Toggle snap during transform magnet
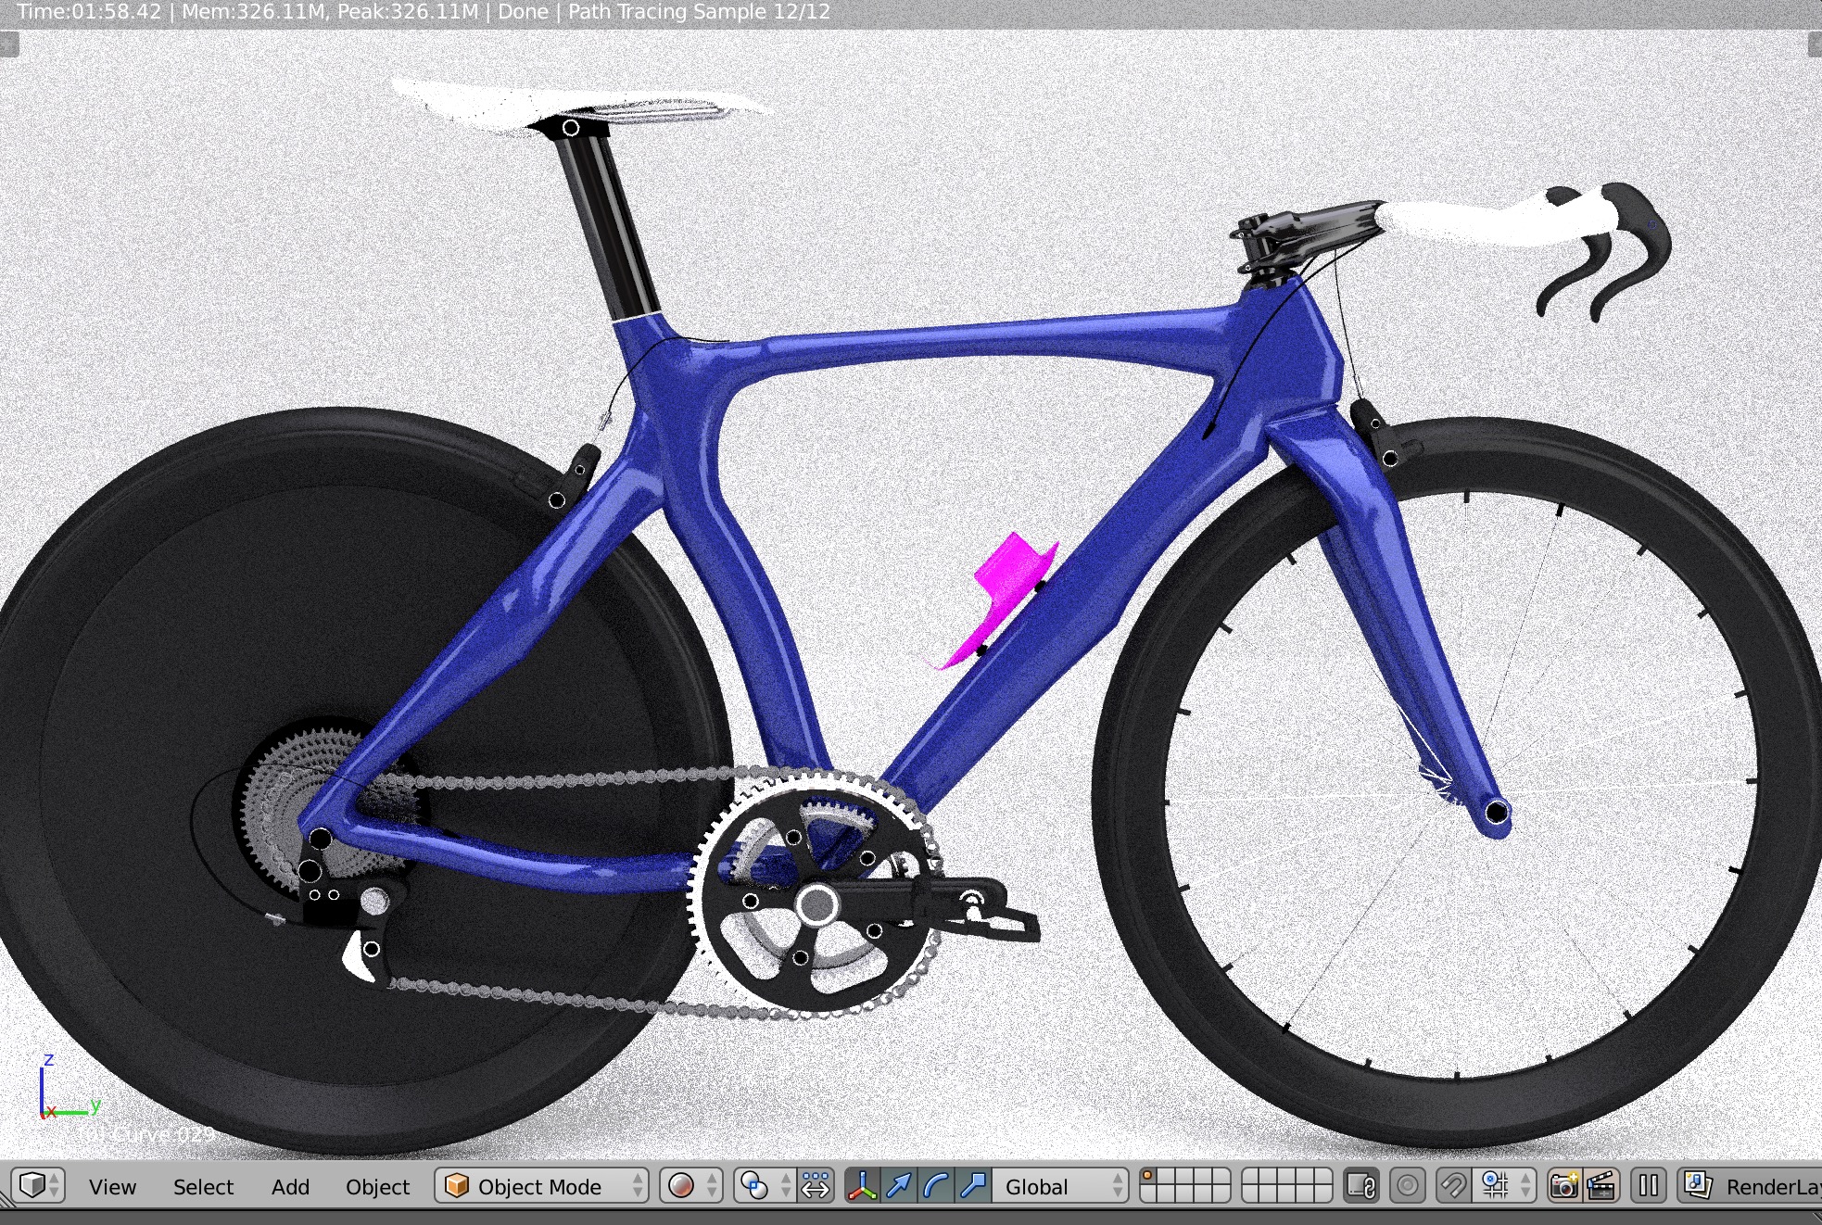 1452,1186
